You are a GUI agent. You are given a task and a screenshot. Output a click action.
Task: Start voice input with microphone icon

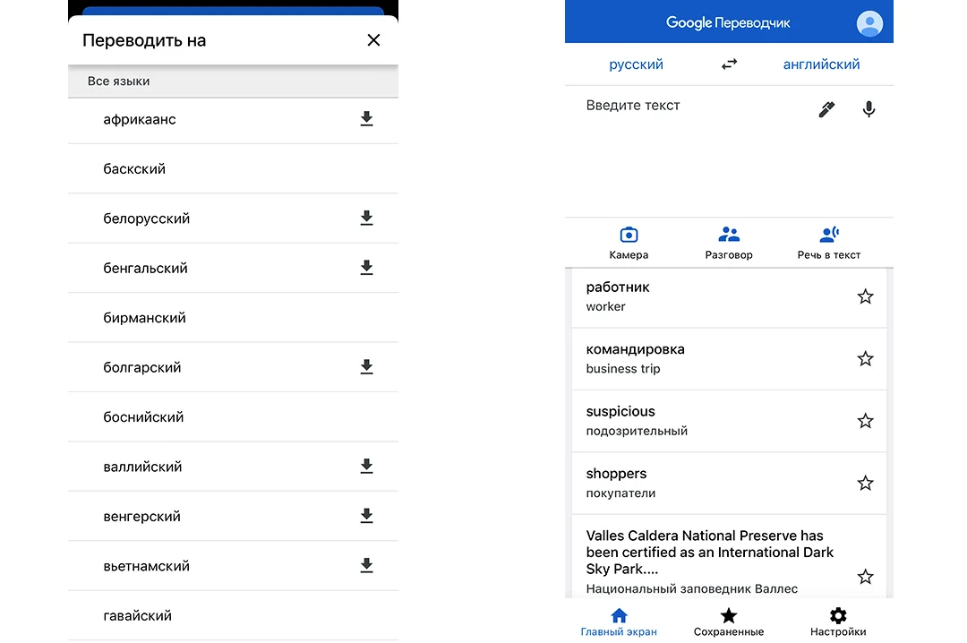(869, 109)
